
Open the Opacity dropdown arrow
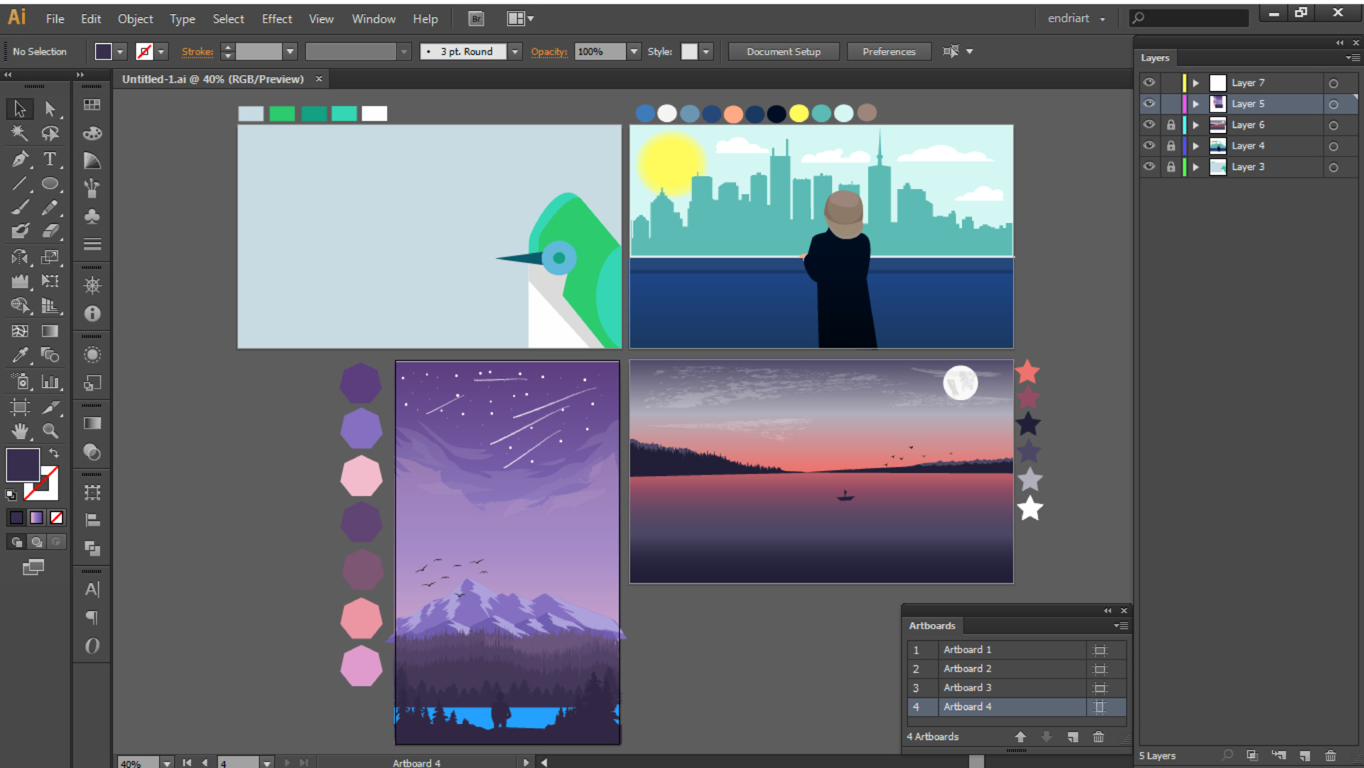(x=634, y=51)
